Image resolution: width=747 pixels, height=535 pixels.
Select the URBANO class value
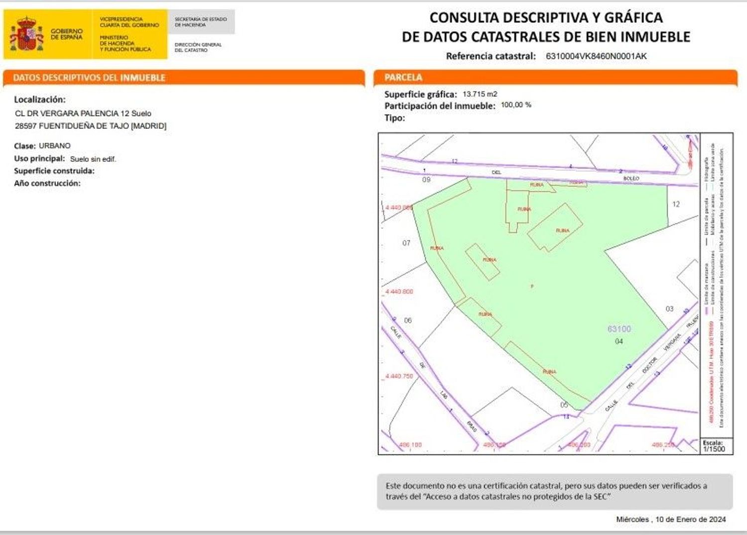tap(55, 146)
